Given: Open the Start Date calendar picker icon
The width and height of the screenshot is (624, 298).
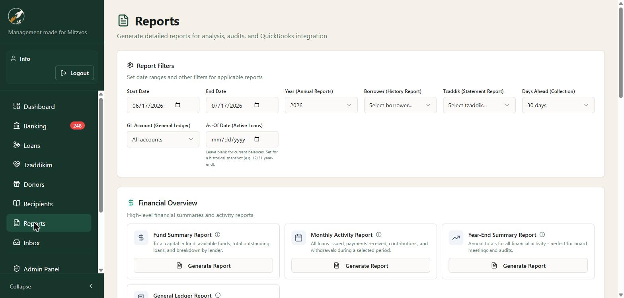Looking at the screenshot, I should pos(178,105).
